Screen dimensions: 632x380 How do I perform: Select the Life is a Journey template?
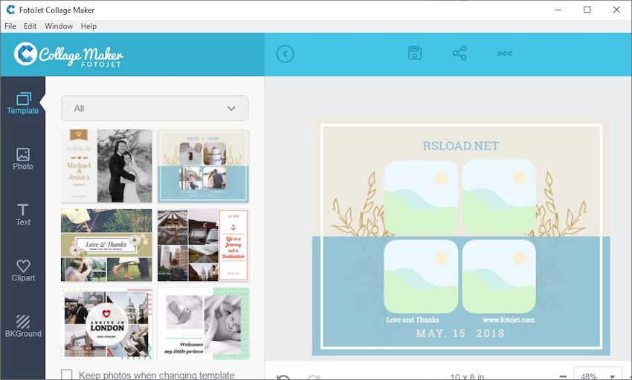[203, 245]
